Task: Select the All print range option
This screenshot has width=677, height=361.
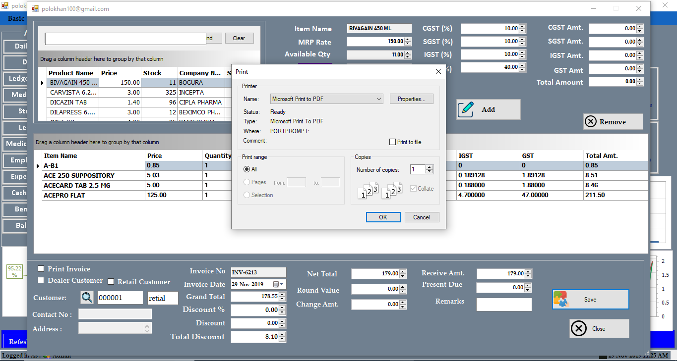Action: tap(246, 169)
